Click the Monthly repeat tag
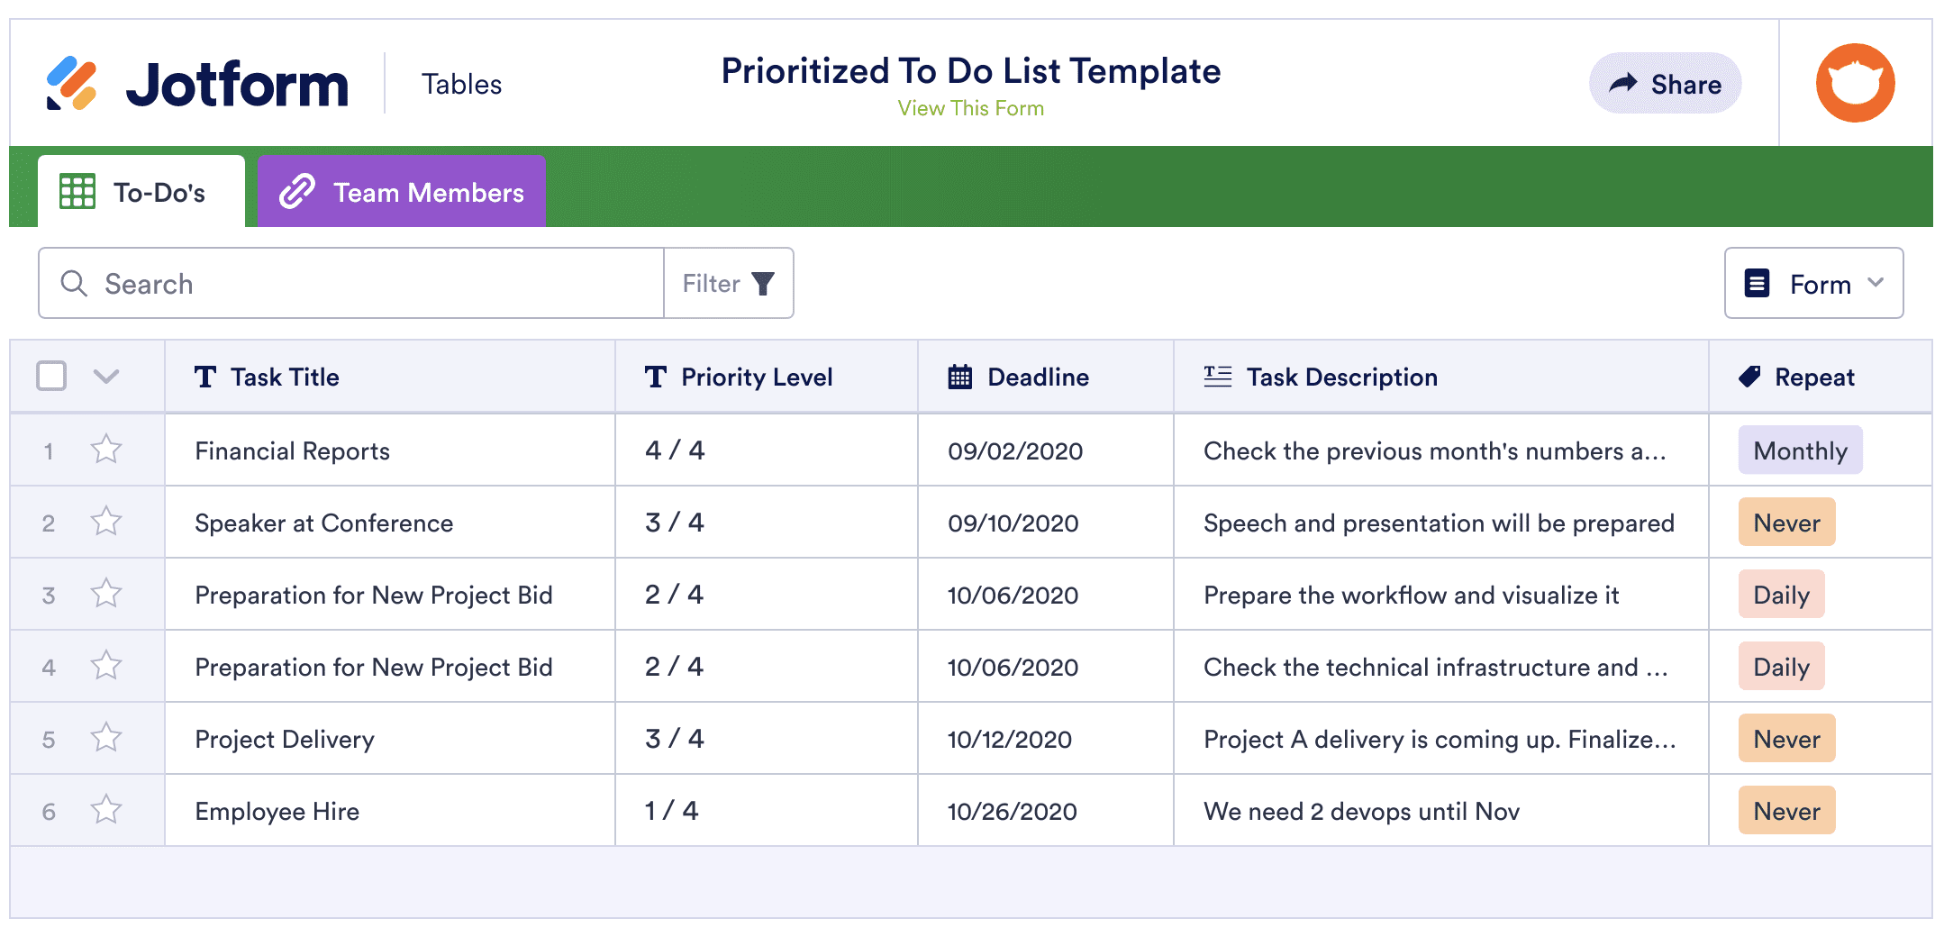Viewport: 1944px width, 937px height. pyautogui.click(x=1800, y=450)
